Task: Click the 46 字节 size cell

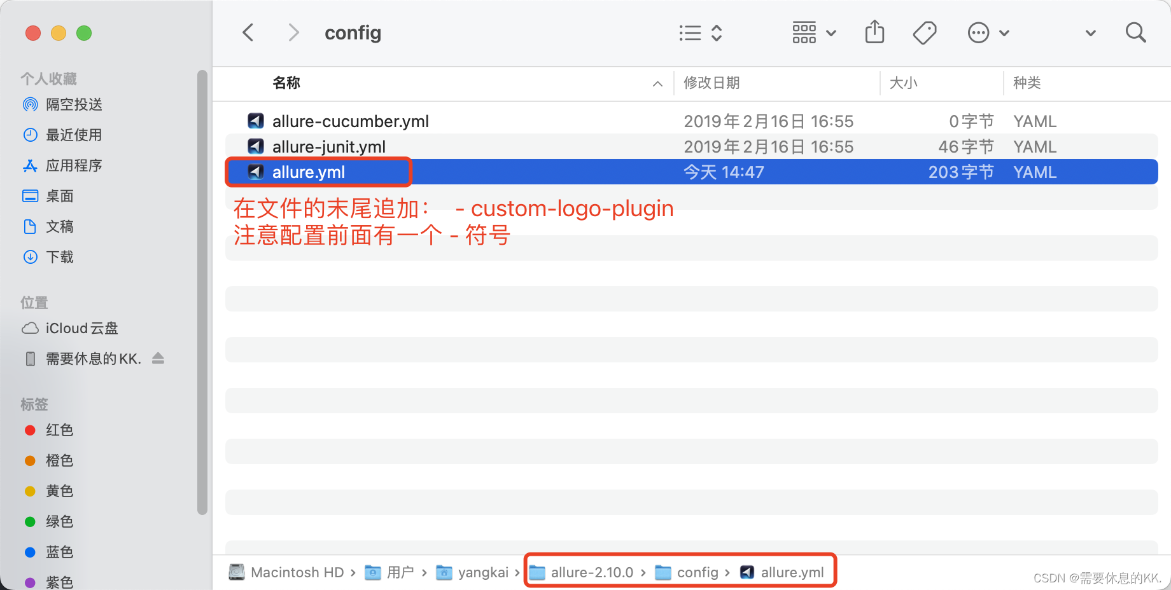Action: click(x=966, y=147)
